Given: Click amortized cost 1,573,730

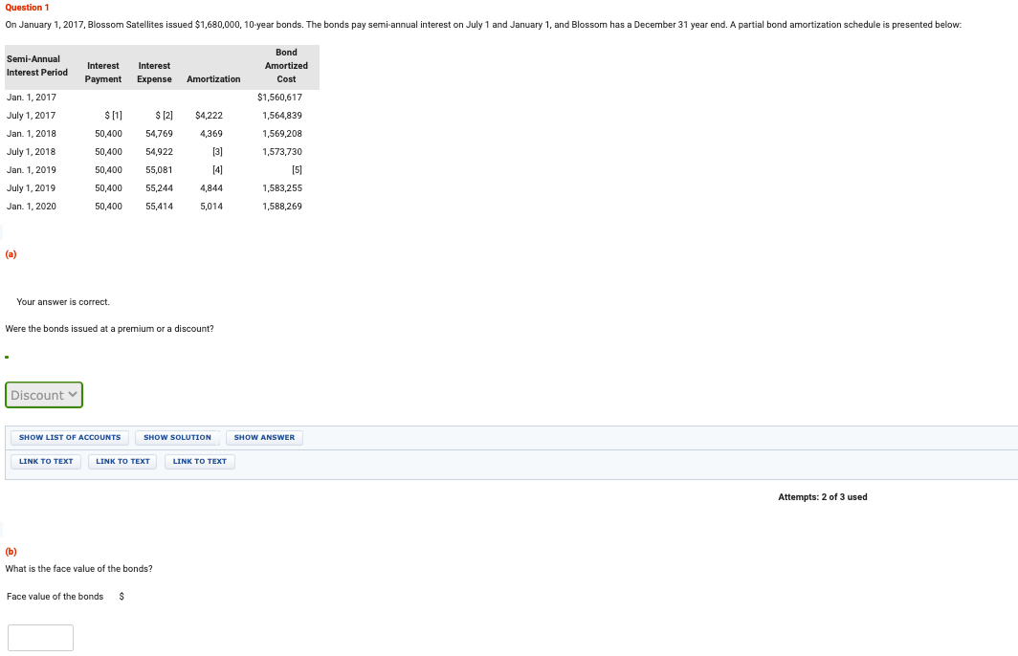Looking at the screenshot, I should tap(282, 152).
